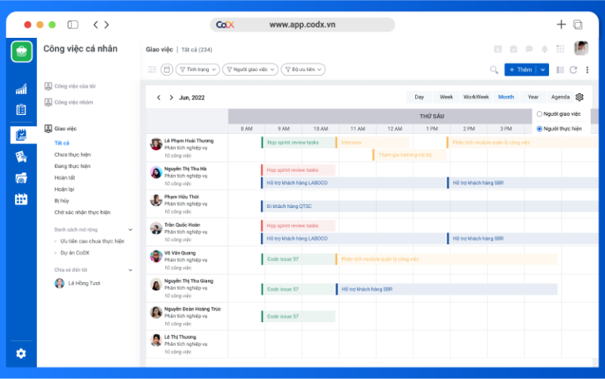The image size is (605, 379).
Task: Switch to the Week view tab
Action: coord(446,97)
